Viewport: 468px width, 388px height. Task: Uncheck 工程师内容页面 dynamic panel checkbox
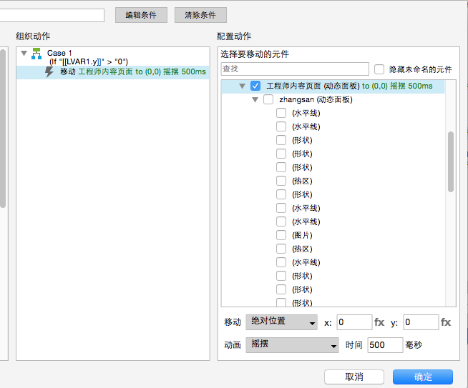(255, 86)
